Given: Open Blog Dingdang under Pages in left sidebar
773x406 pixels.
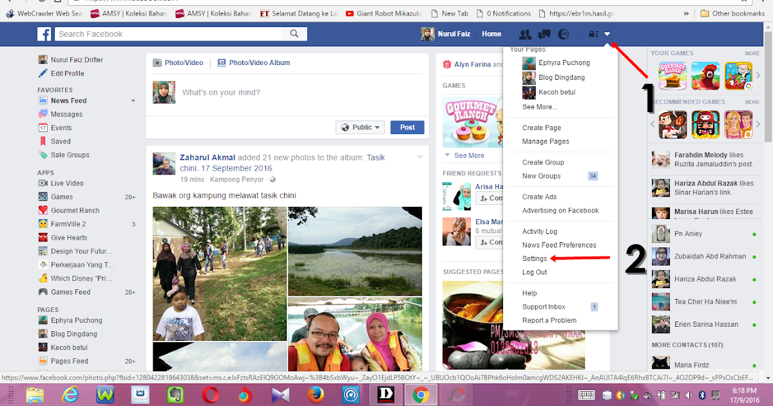Looking at the screenshot, I should pyautogui.click(x=68, y=334).
